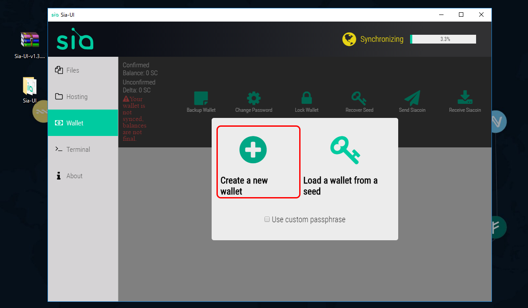
Task: Minimize the Sia-UI window
Action: click(441, 15)
